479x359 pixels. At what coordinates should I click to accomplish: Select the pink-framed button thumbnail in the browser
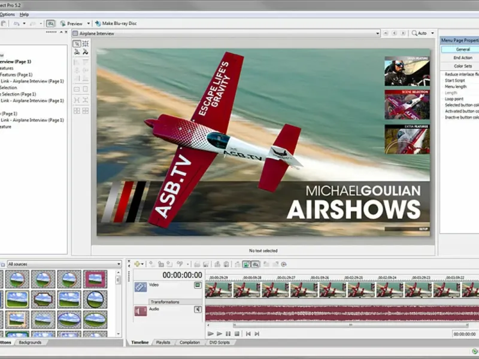tap(95, 279)
